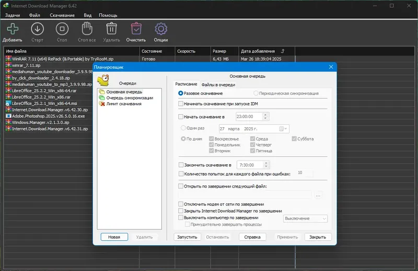Click the Старт download toolbar icon
The image size is (418, 271).
37,29
